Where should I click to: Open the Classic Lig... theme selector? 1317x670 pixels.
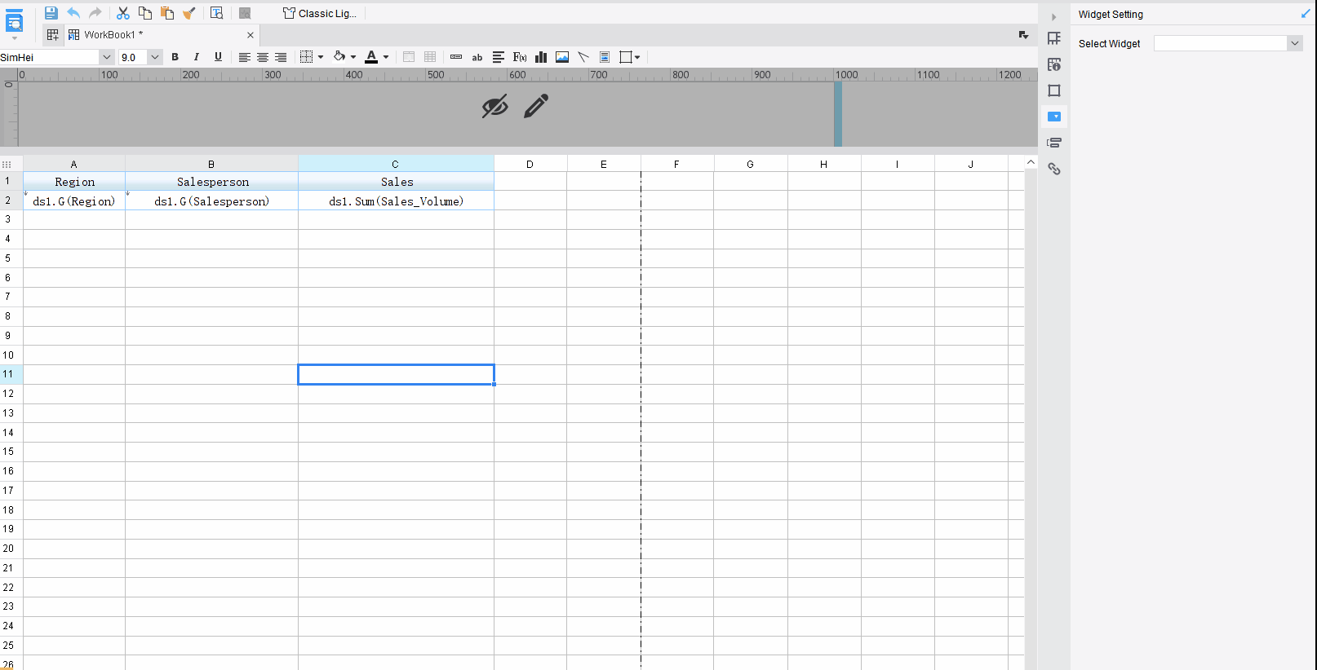(x=320, y=13)
